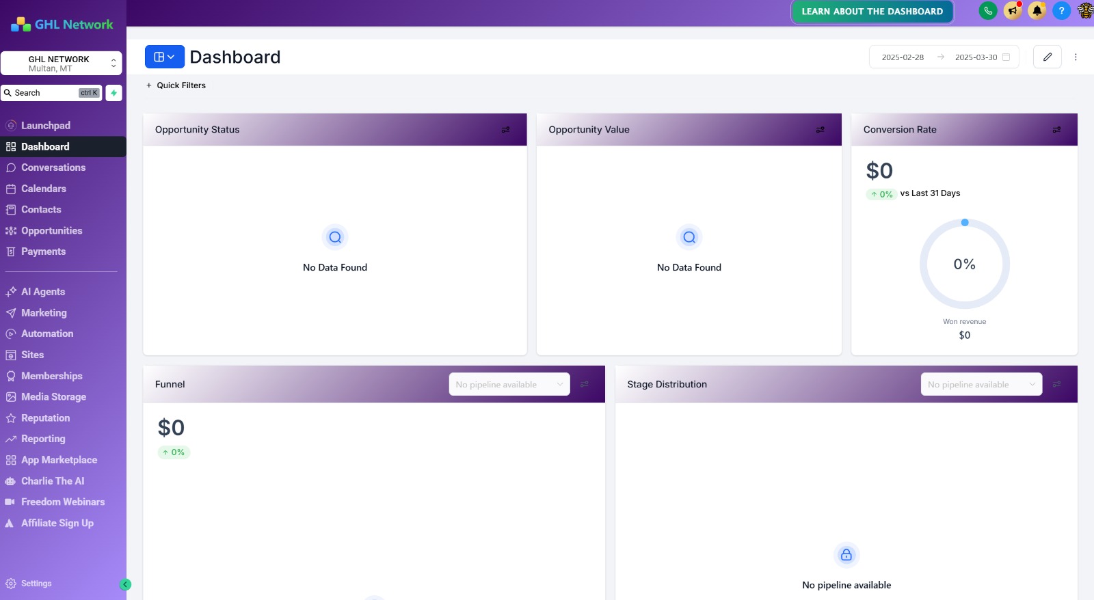Viewport: 1094px width, 600px height.
Task: Expand Quick Filters
Action: coord(176,85)
